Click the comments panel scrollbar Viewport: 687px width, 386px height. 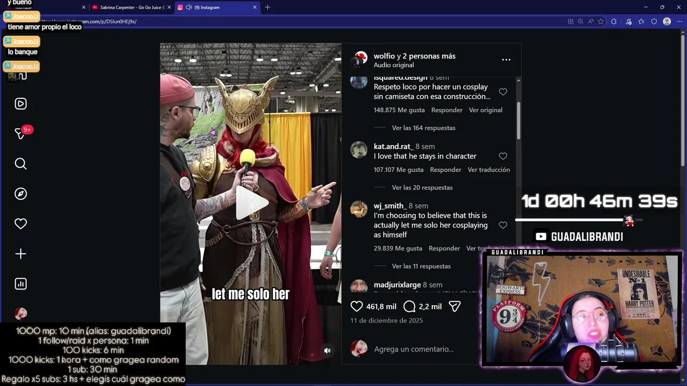click(518, 121)
